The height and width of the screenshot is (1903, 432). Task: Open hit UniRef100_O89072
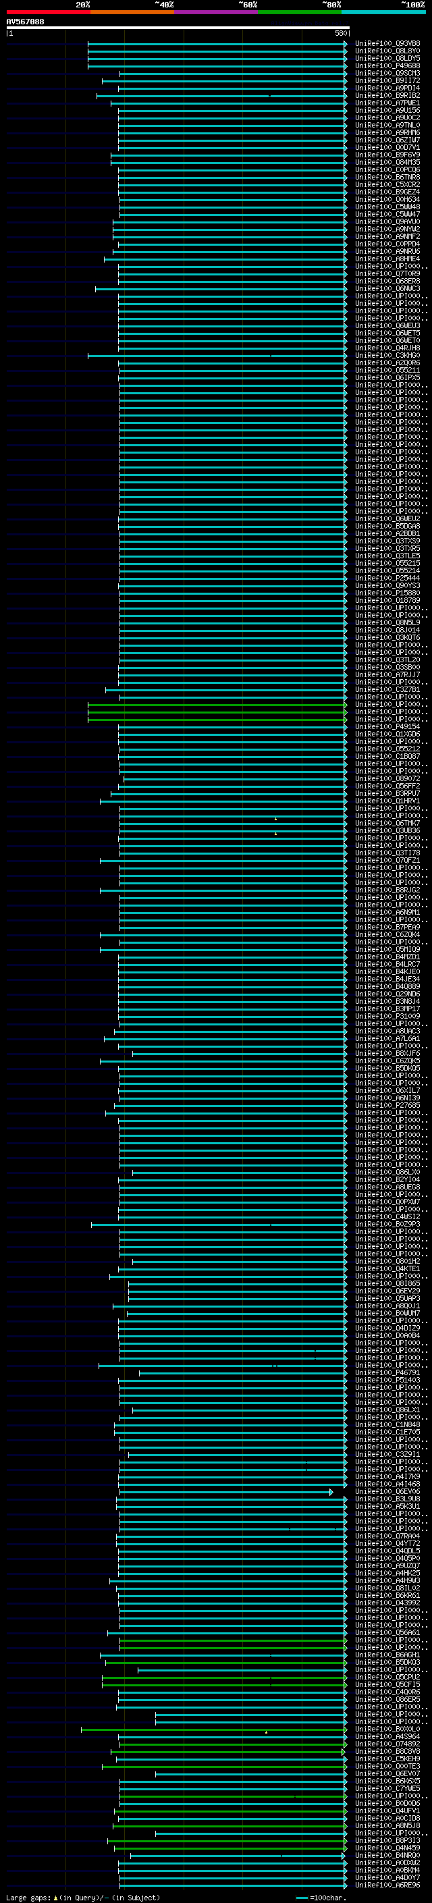[387, 778]
